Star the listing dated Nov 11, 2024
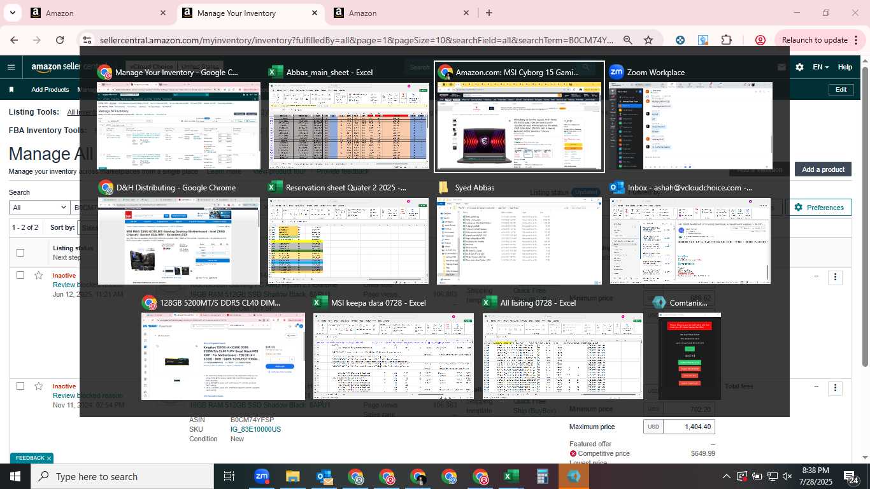 click(39, 386)
